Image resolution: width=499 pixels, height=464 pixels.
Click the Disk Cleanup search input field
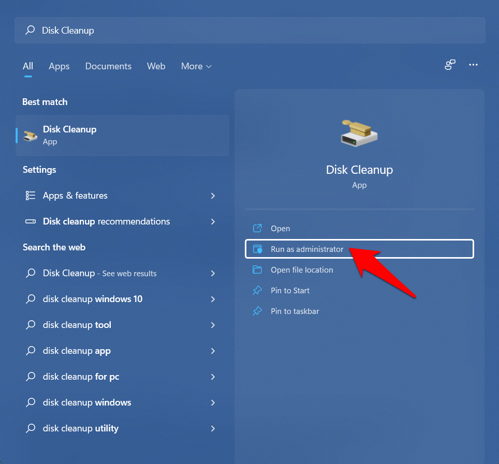tap(248, 31)
